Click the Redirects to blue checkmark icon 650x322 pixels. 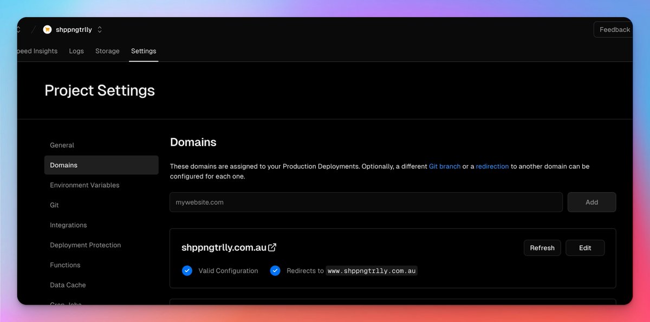275,271
